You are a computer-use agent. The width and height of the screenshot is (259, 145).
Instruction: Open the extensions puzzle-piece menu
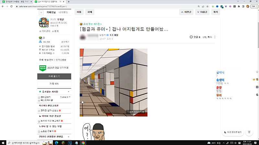(239, 6)
